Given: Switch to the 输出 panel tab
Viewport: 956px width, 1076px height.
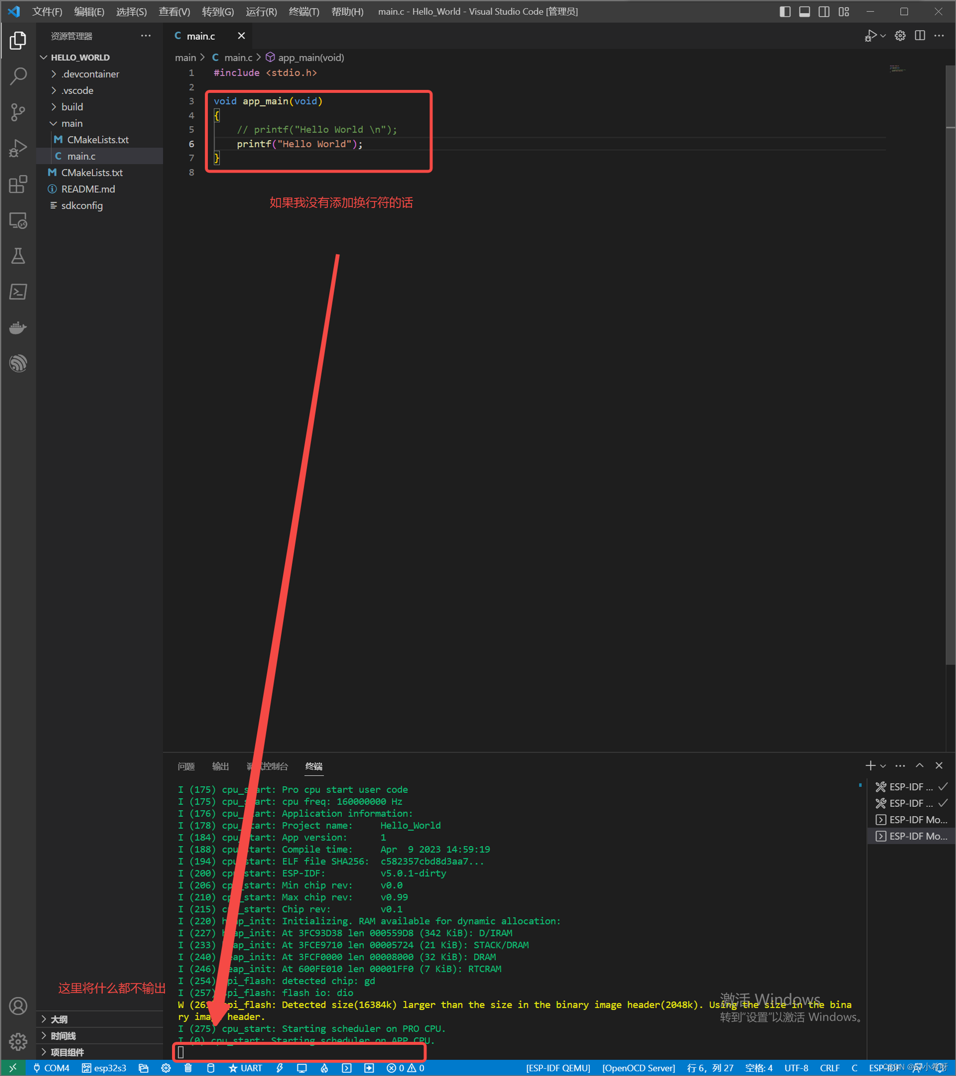Looking at the screenshot, I should point(220,766).
